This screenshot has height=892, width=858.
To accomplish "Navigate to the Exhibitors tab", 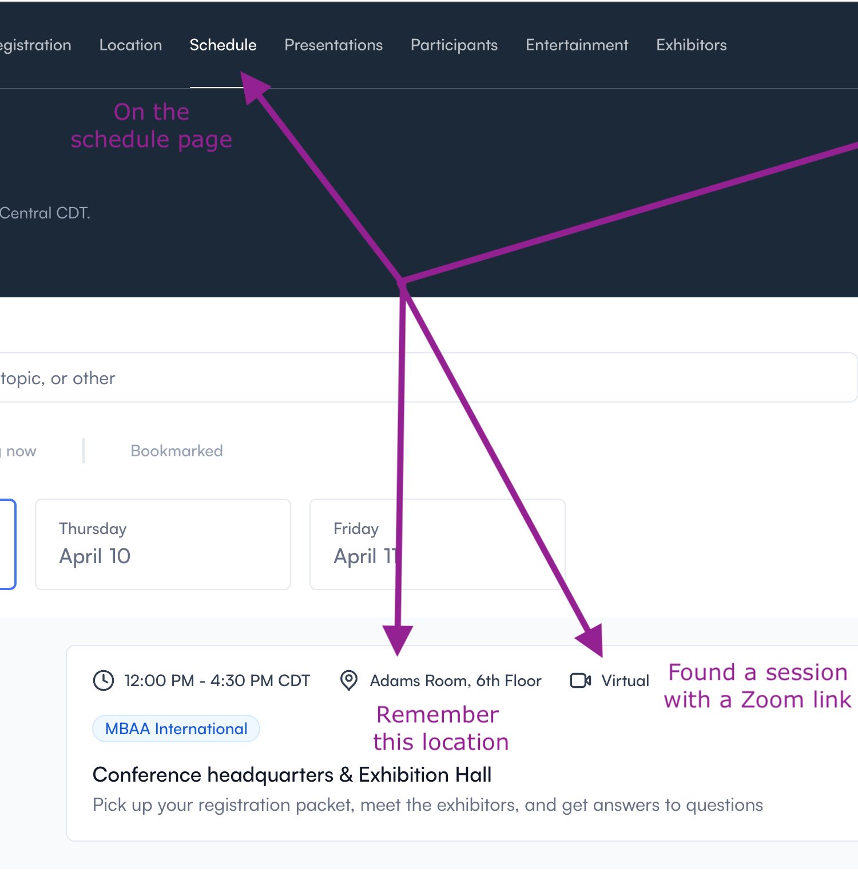I will pos(691,45).
